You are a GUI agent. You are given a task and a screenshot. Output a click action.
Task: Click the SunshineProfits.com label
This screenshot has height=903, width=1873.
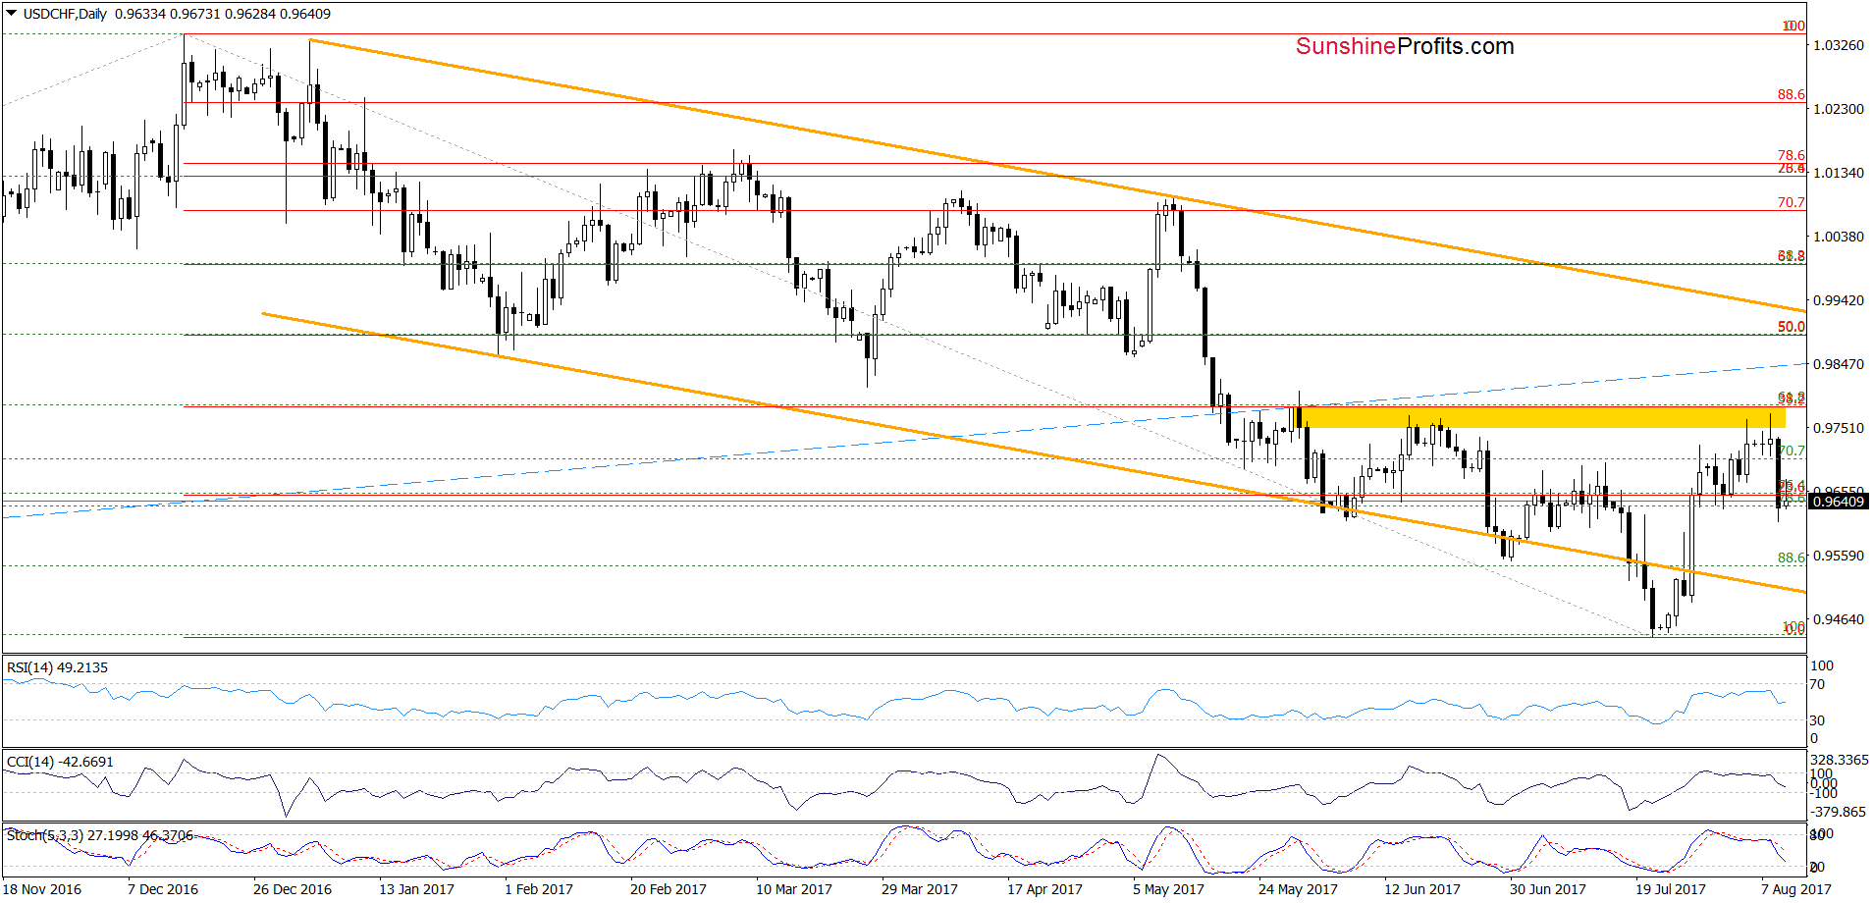click(1405, 46)
